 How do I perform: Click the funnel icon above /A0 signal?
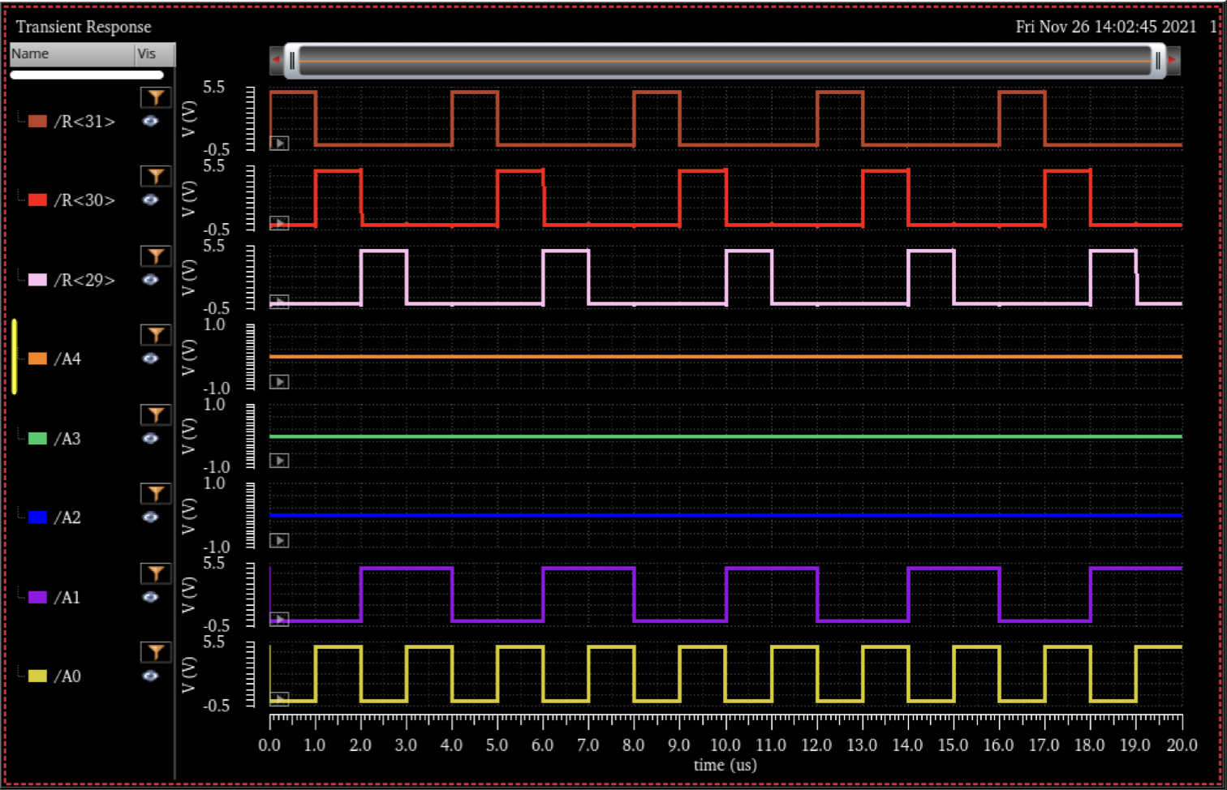point(155,652)
